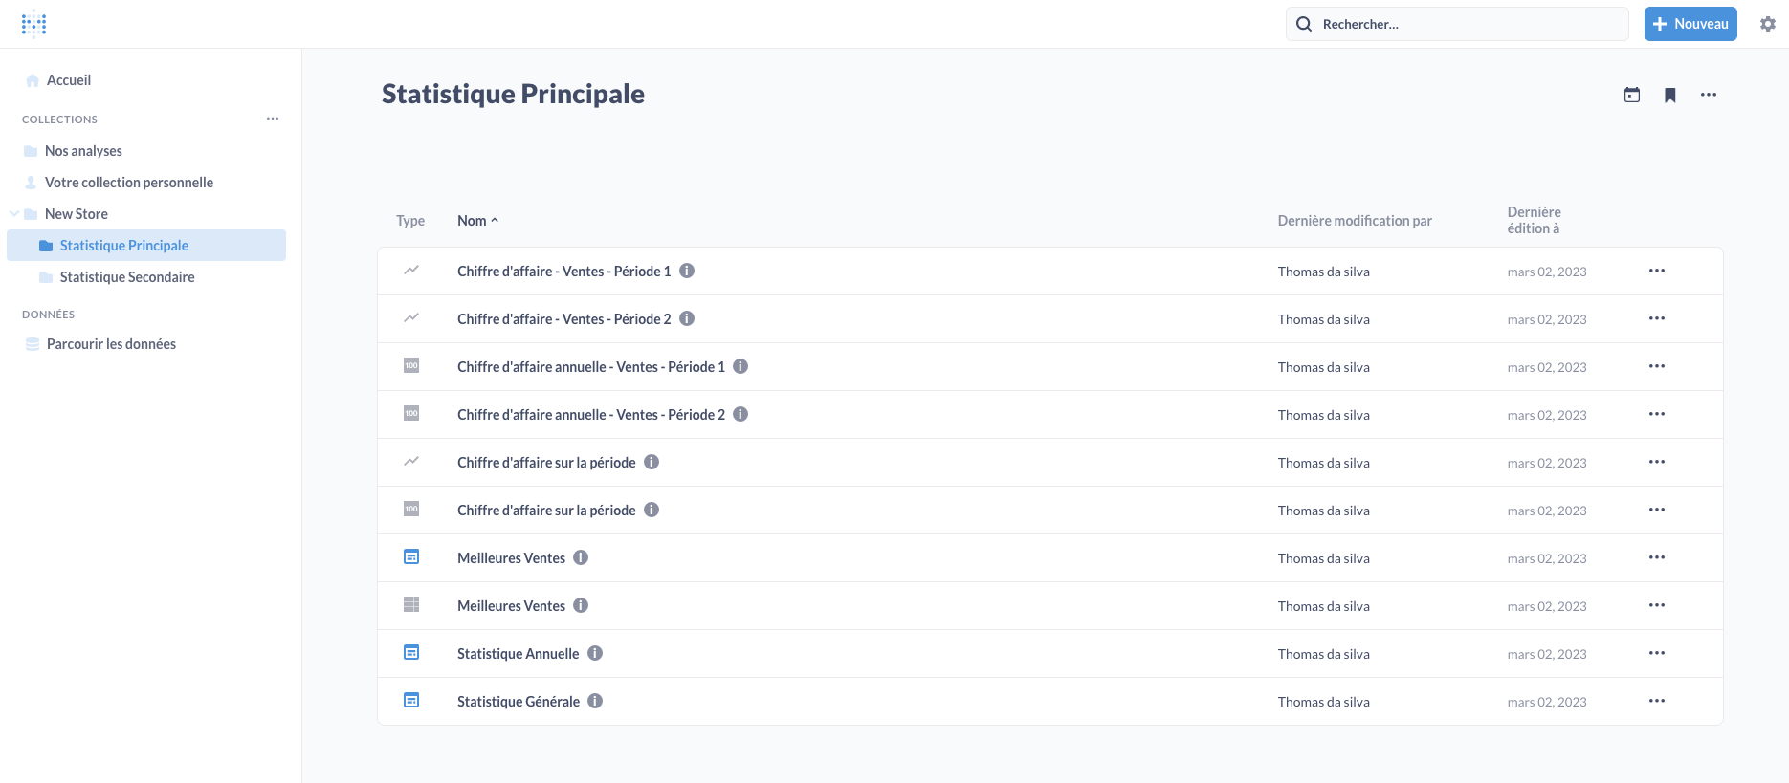
Task: Click the dashboard icon of Statistique Annuelle row
Action: click(x=411, y=653)
